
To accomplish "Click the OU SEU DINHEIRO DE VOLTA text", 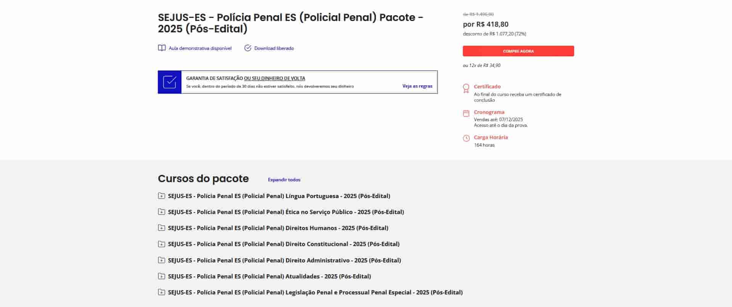I will pos(274,78).
